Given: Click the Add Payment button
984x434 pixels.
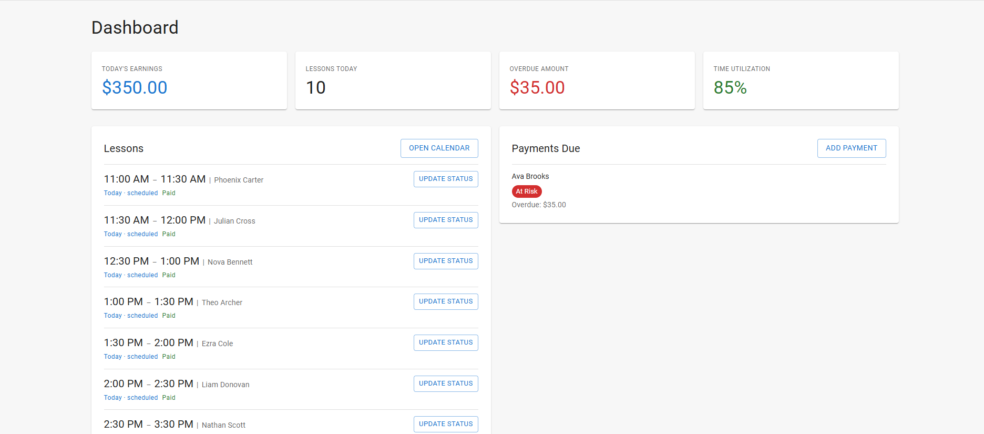Looking at the screenshot, I should [x=851, y=148].
